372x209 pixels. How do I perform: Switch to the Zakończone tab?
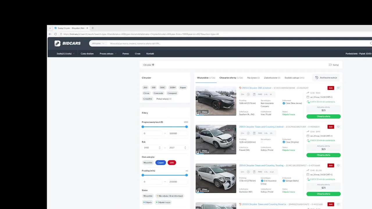272,78
